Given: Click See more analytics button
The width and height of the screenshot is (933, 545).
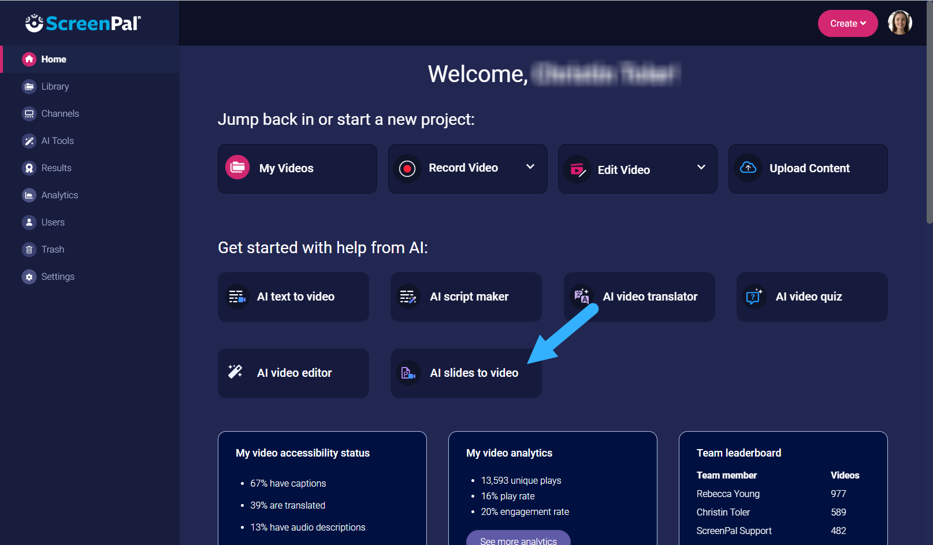Looking at the screenshot, I should pos(518,539).
